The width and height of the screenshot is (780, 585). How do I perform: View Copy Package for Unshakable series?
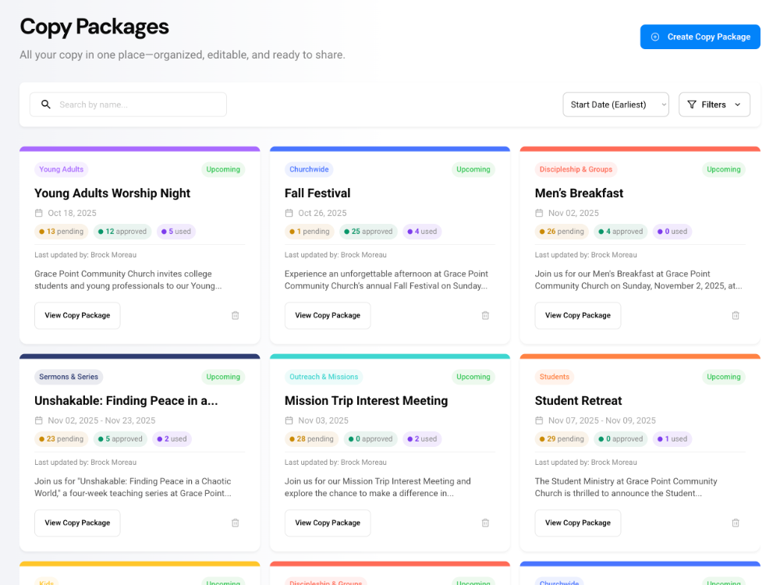pyautogui.click(x=77, y=523)
